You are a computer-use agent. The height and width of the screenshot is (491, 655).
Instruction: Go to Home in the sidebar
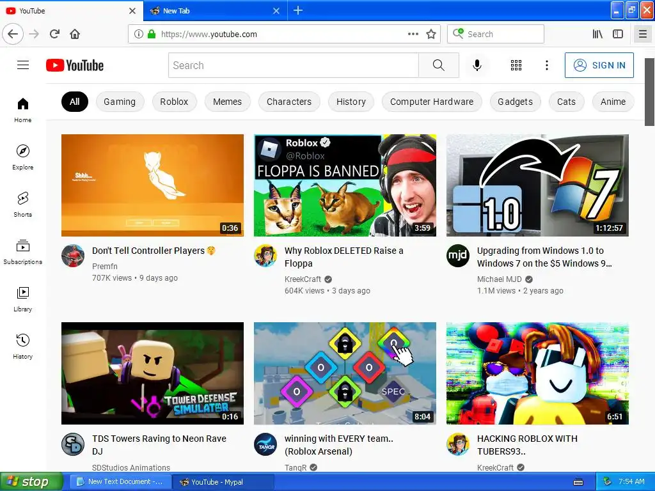click(x=23, y=110)
